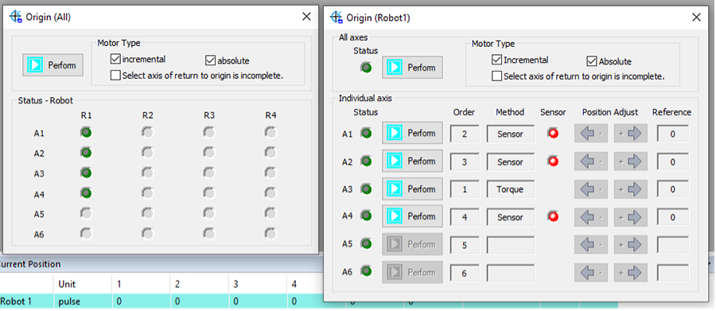Screen dimensions: 716x311
Task: Click the A3 Method field showing Torque
Action: (x=510, y=189)
